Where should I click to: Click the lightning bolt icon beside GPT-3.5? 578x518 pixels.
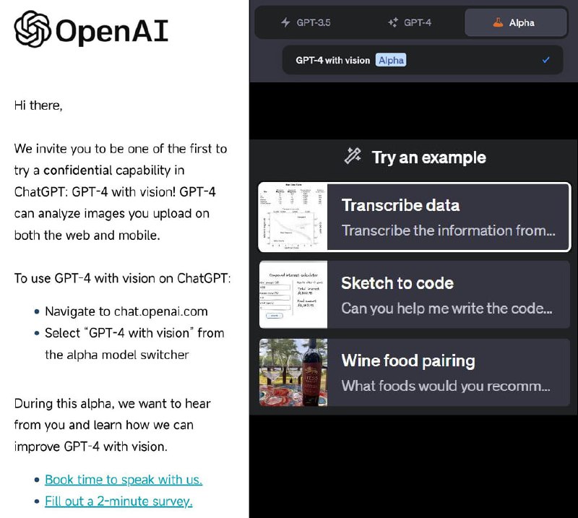[x=286, y=22]
